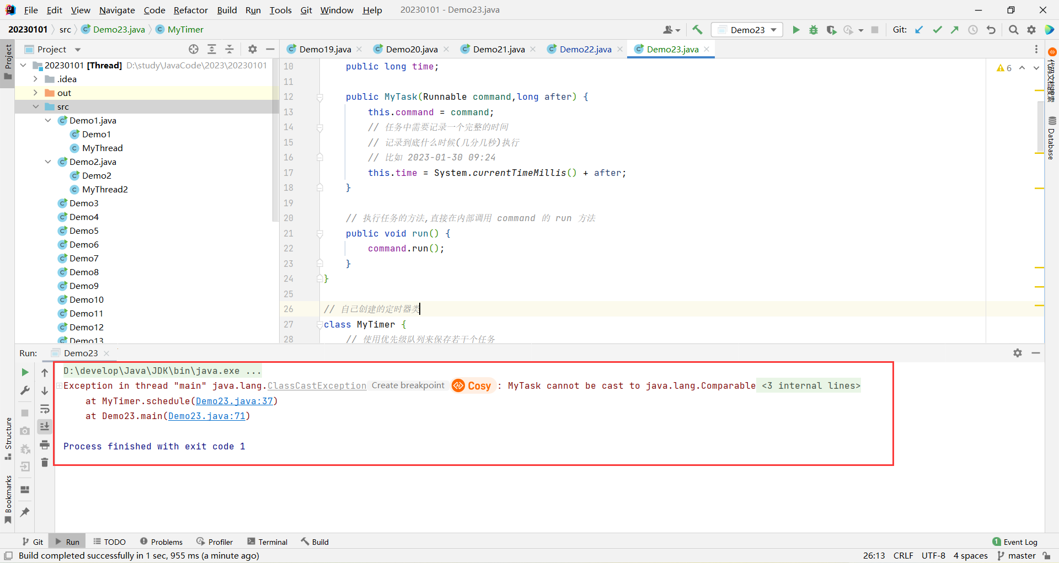Image resolution: width=1059 pixels, height=563 pixels.
Task: Collapse Demo1.java tree node
Action: (x=48, y=120)
